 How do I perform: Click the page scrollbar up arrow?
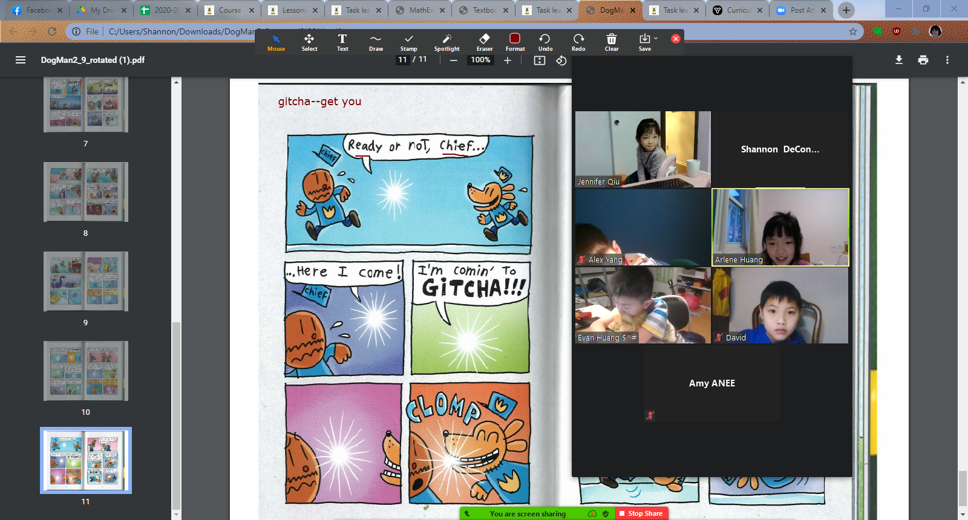[x=963, y=82]
